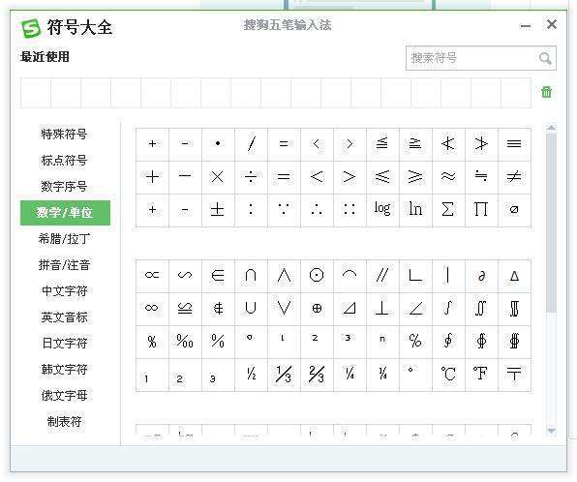Insert the ∮ contour integral symbol
This screenshot has height=482, width=577.
pos(448,342)
